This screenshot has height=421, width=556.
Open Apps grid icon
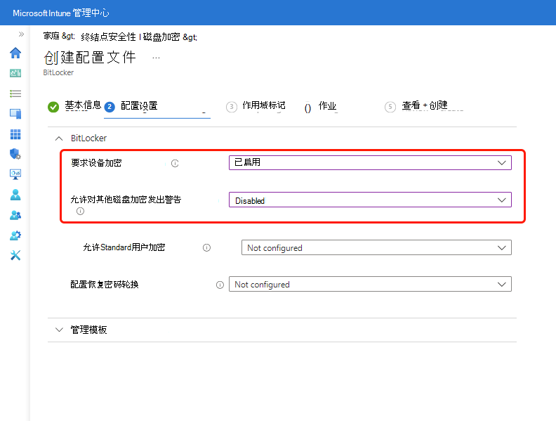15,134
